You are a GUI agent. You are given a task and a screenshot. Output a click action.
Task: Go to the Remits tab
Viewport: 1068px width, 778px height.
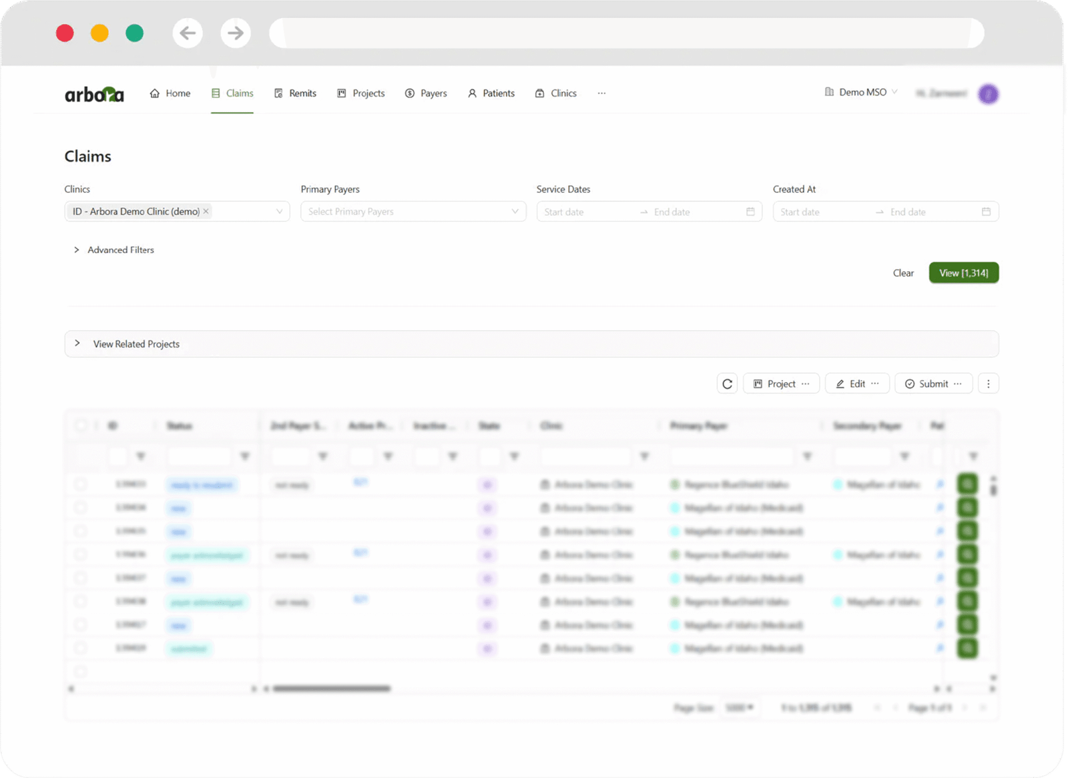(295, 93)
